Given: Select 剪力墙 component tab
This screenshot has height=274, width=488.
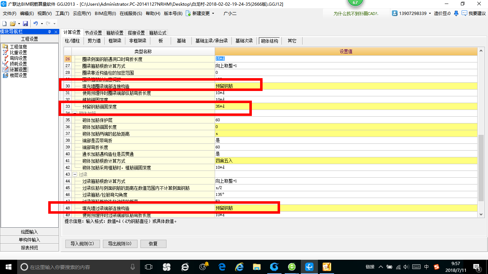Looking at the screenshot, I should coord(94,41).
